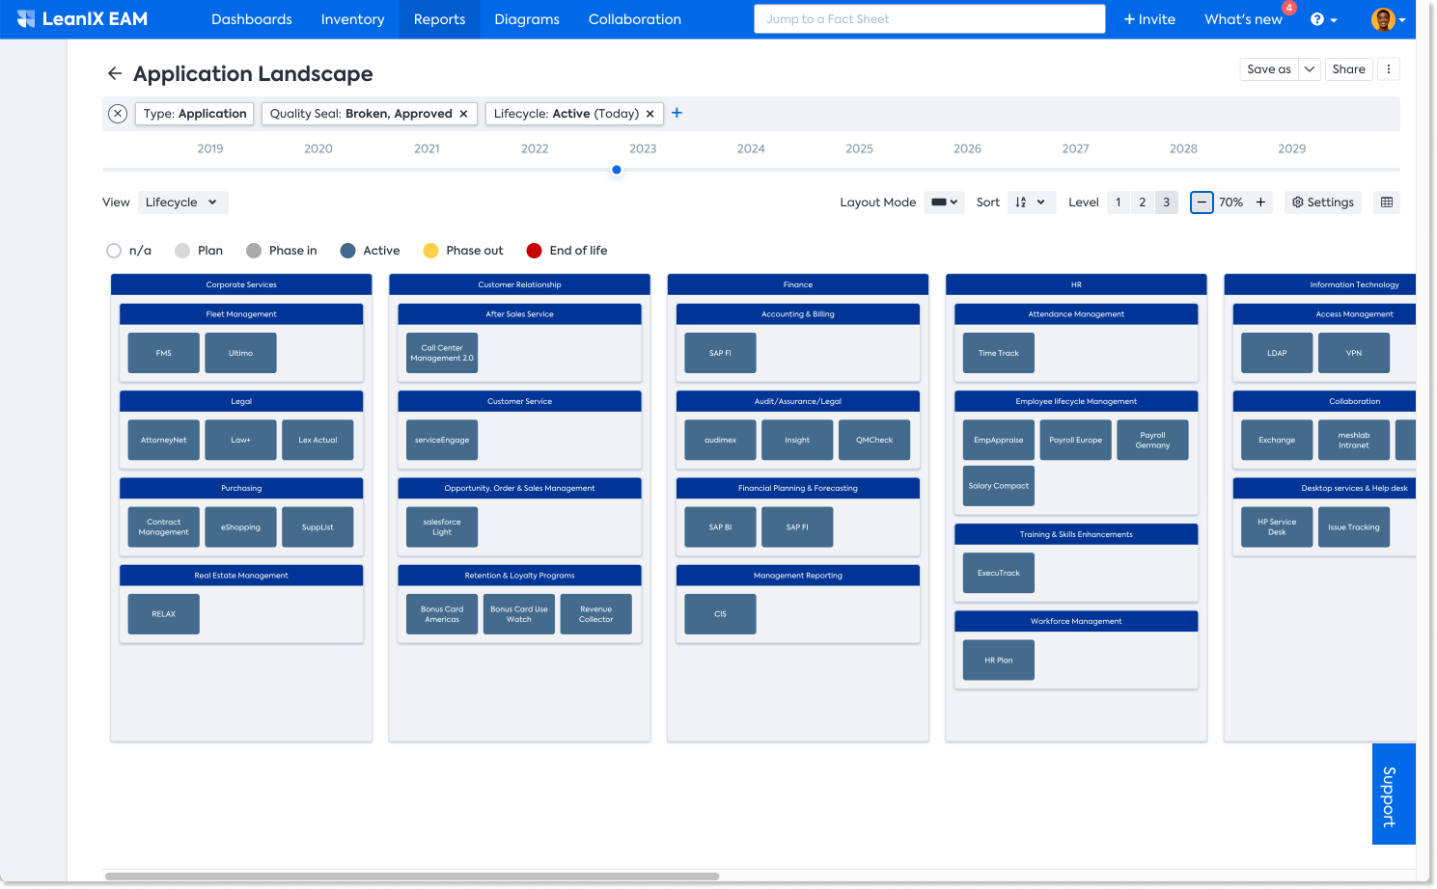Viewport: 1437px width, 889px height.
Task: Select the audimex application tile
Action: [720, 440]
